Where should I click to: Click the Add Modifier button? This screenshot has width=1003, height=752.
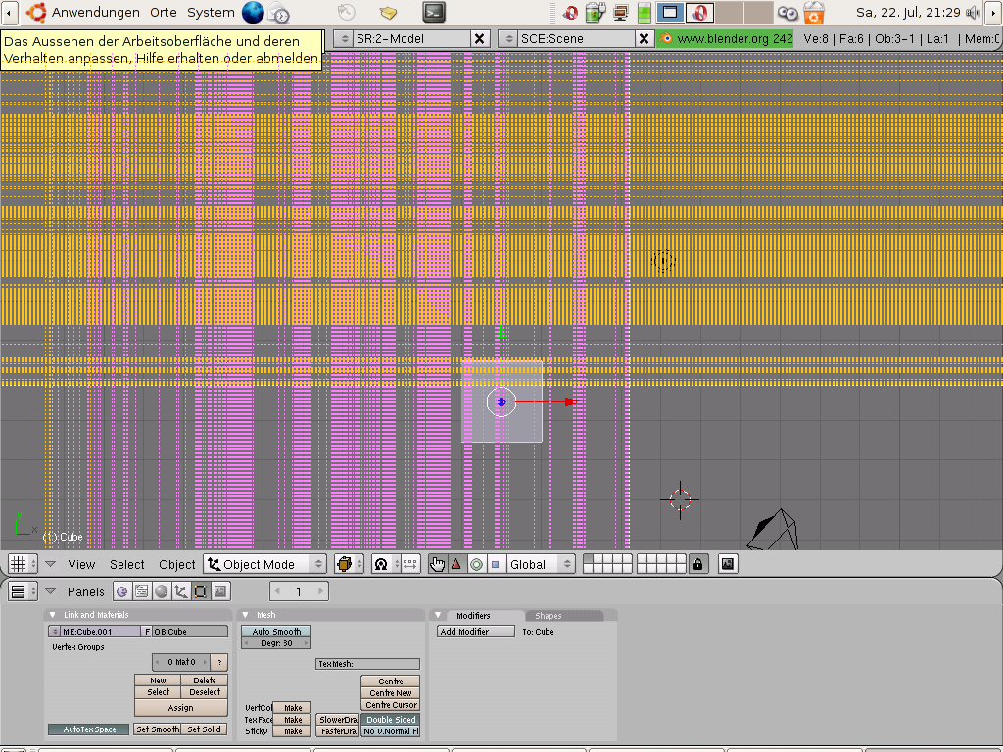pos(476,632)
